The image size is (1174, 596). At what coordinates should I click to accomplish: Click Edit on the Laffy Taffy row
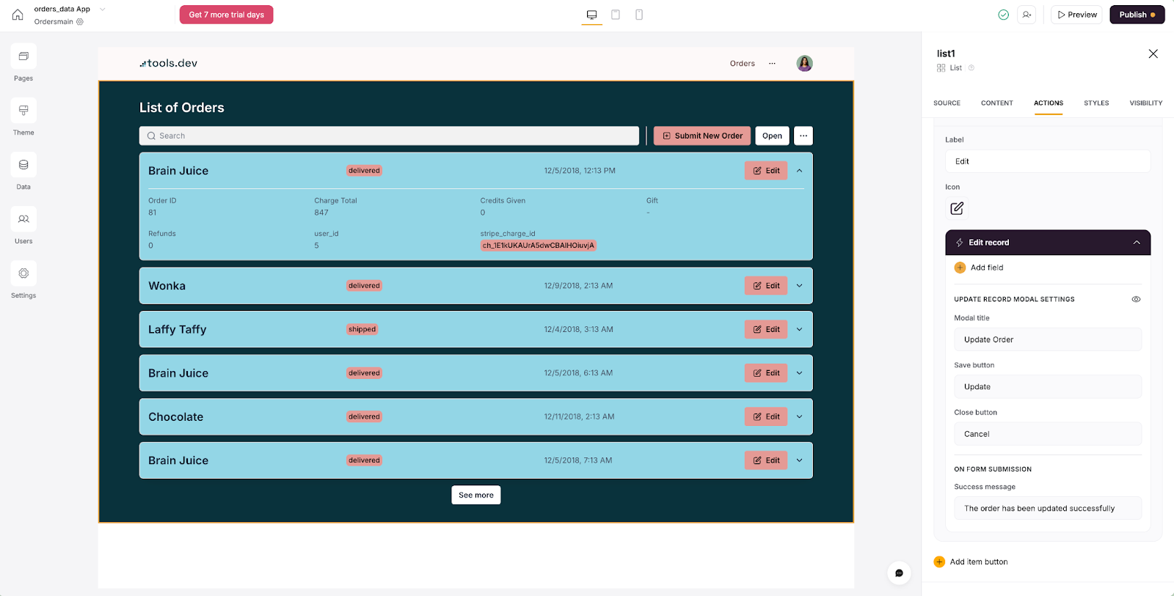[766, 330]
